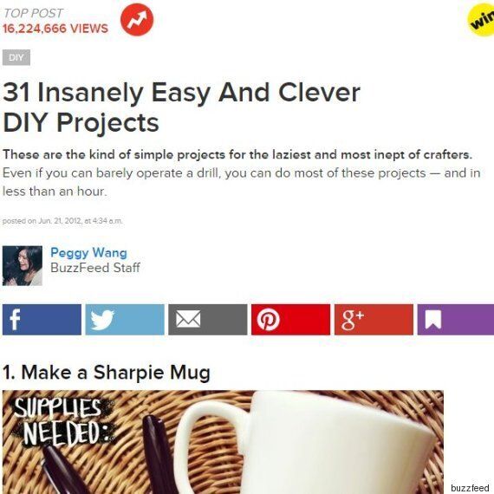The height and width of the screenshot is (494, 494).
Task: Pin this post on Pinterest
Action: point(291,320)
